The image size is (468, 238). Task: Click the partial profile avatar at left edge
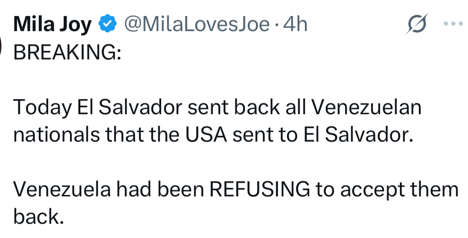2,45
